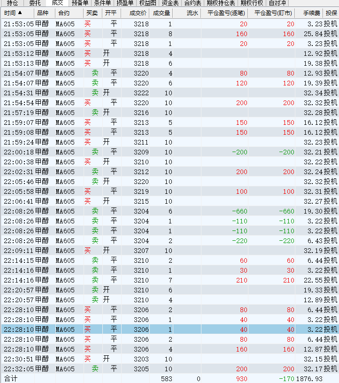Open the 资金表 tab
The width and height of the screenshot is (339, 383).
(x=170, y=3)
